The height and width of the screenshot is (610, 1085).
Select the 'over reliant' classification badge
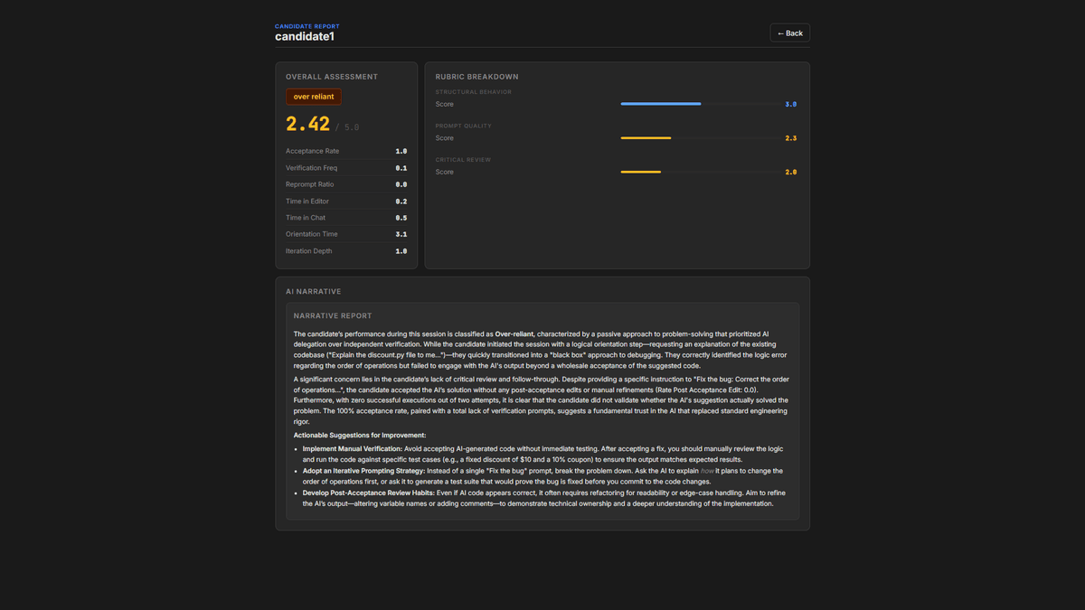(x=313, y=97)
